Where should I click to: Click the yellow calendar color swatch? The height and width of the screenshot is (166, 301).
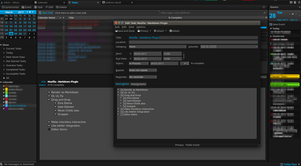pyautogui.click(x=6, y=89)
